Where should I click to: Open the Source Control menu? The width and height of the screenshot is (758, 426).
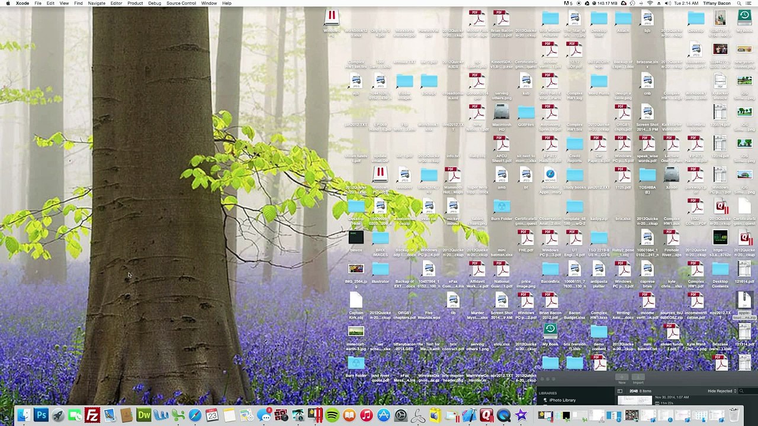coord(181,3)
